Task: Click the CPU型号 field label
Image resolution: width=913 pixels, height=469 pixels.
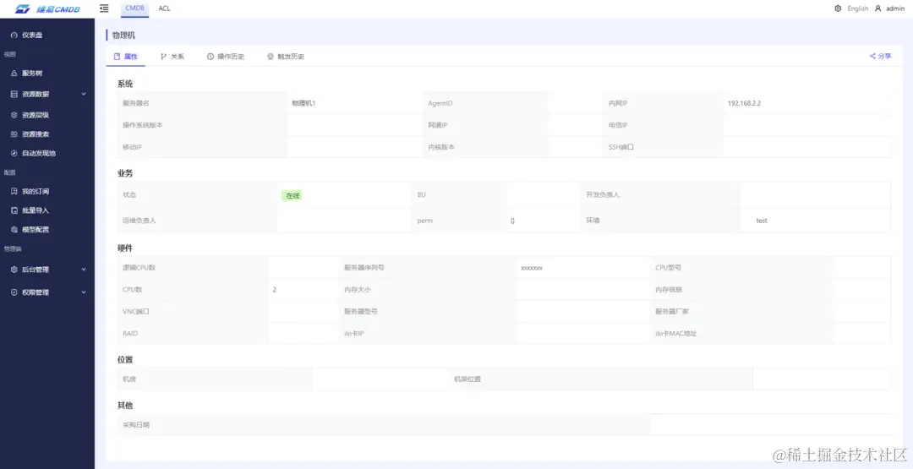Action: point(669,268)
